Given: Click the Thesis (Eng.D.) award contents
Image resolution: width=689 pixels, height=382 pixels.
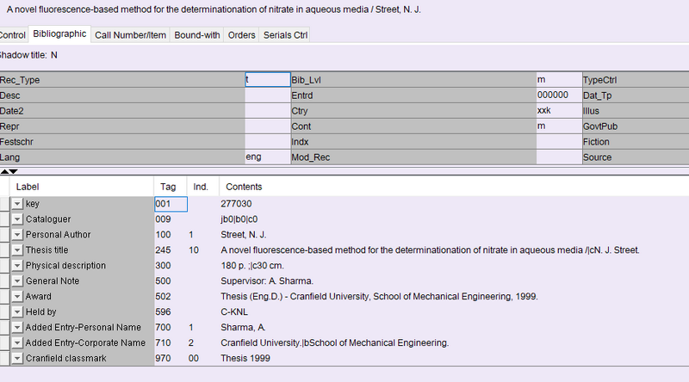Looking at the screenshot, I should click(379, 296).
